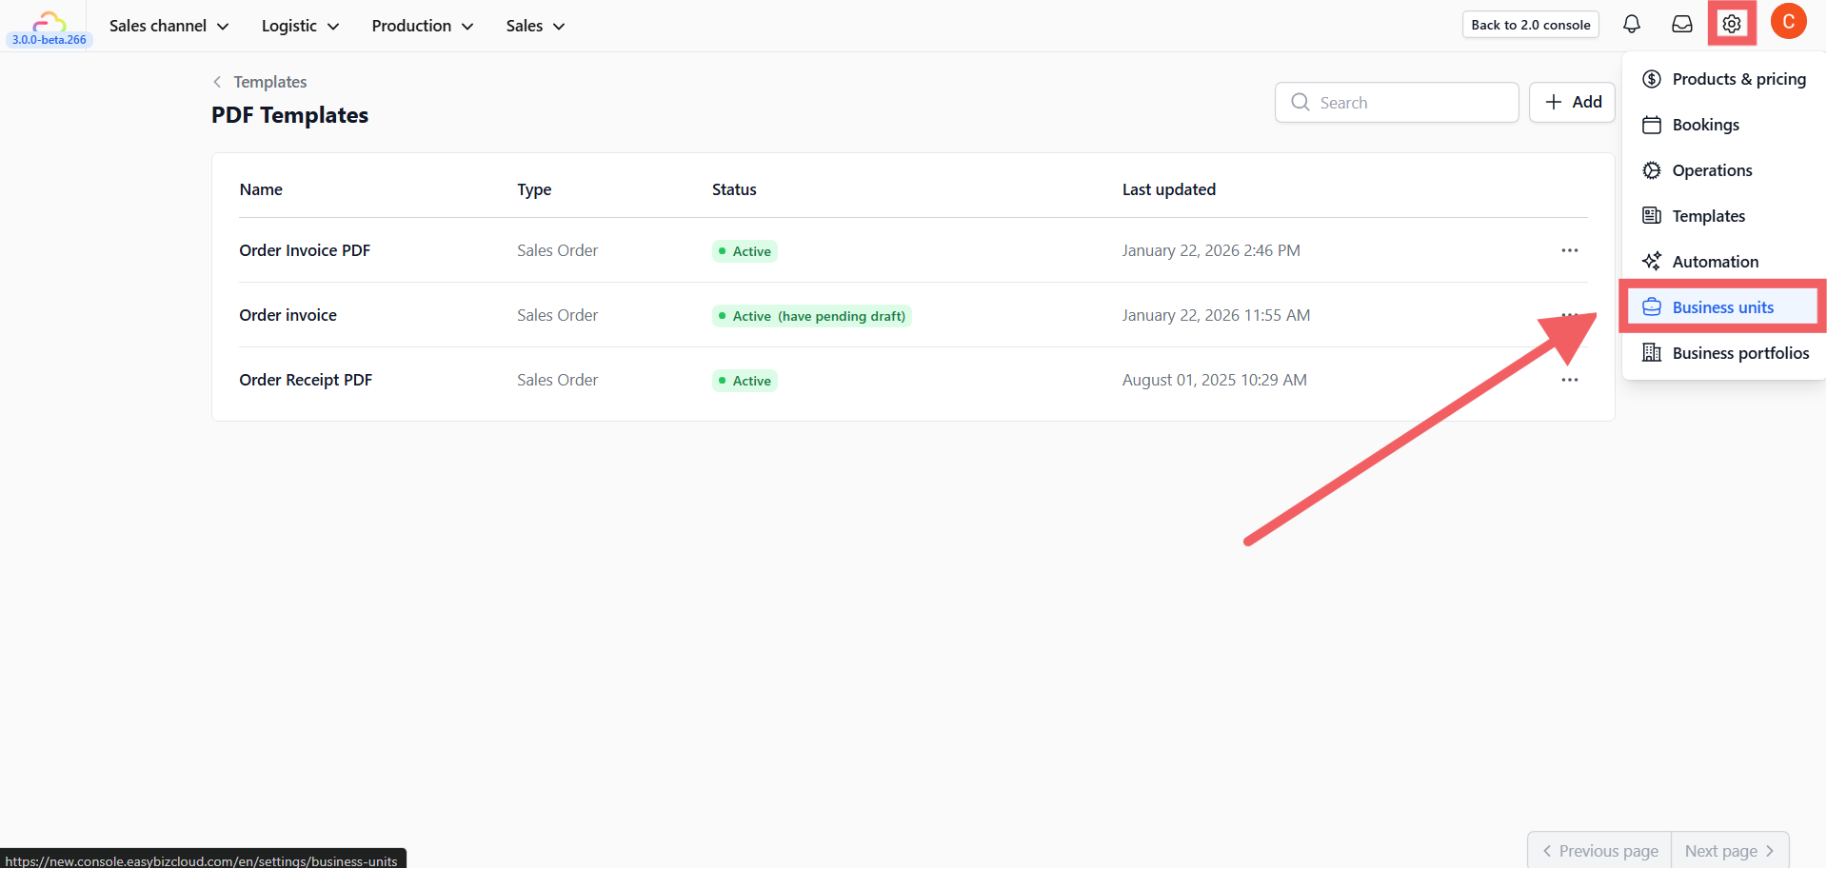Go back via Templates breadcrumb link
This screenshot has height=869, width=1827.
click(x=269, y=82)
